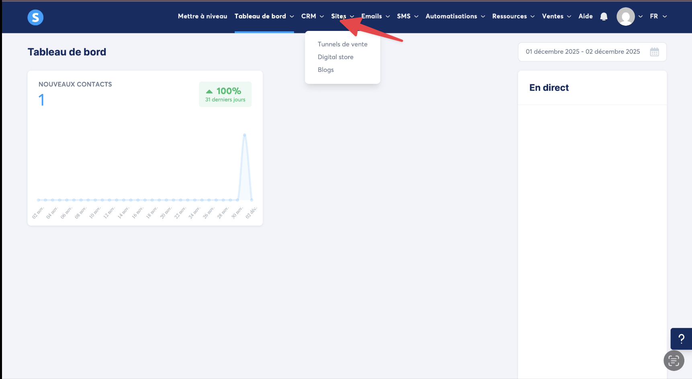The height and width of the screenshot is (379, 692).
Task: Select Tunnels de vente menu item
Action: (342, 44)
